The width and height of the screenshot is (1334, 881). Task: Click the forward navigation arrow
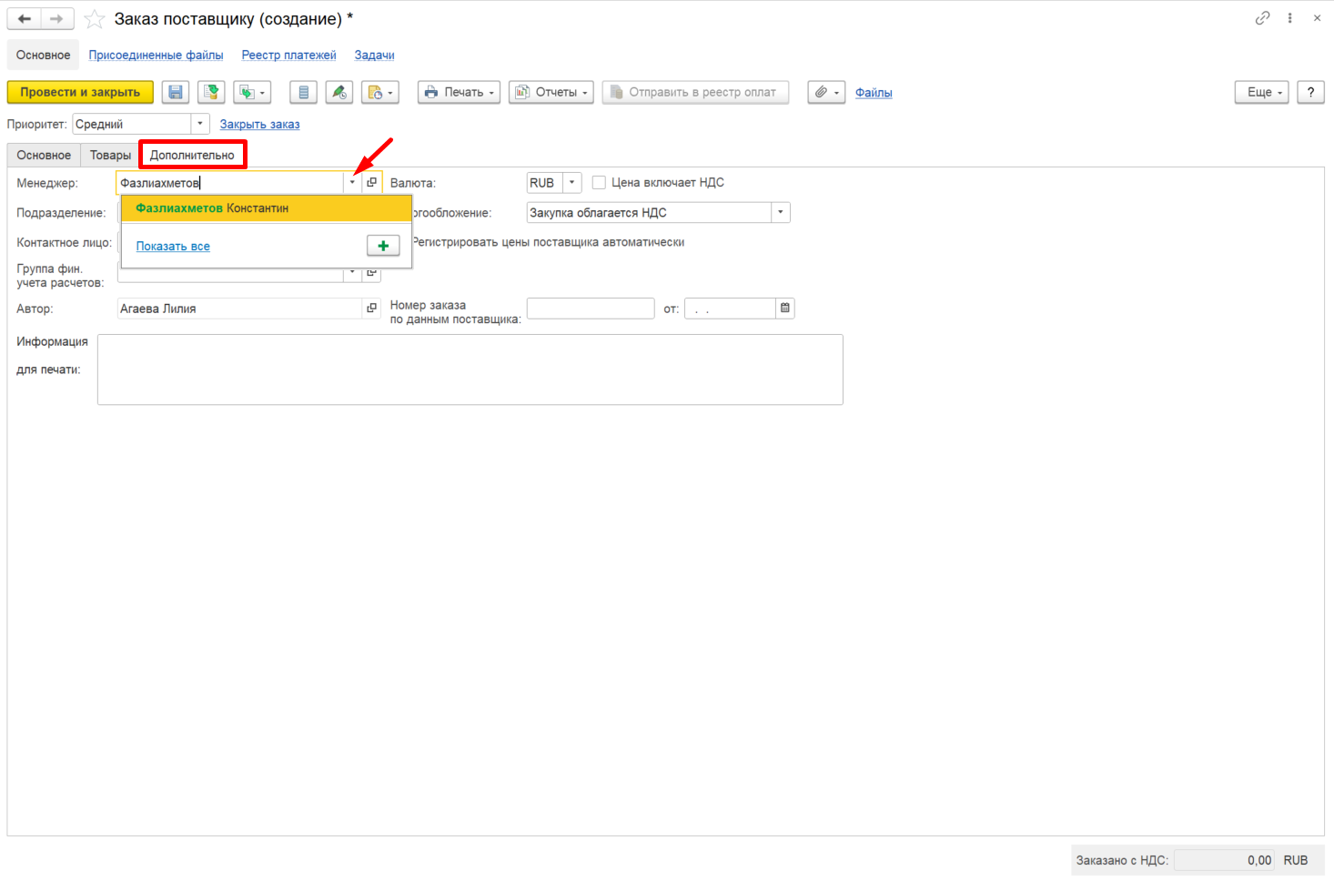(x=56, y=18)
